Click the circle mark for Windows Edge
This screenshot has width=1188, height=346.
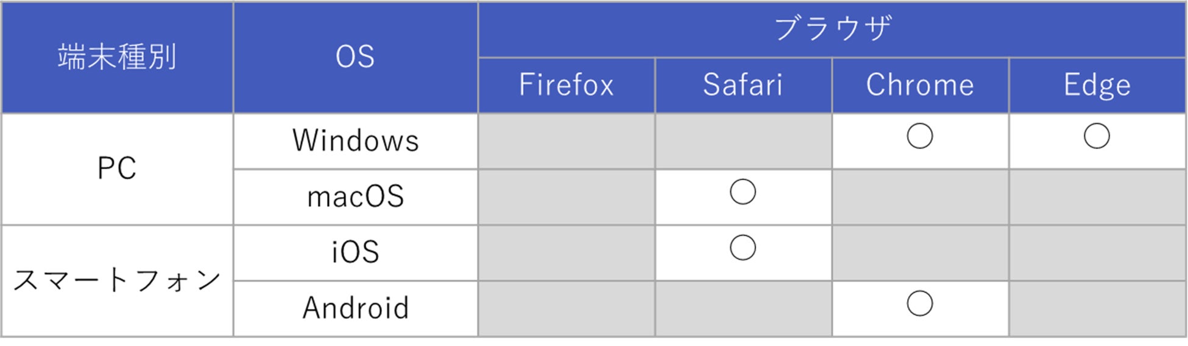[x=1096, y=136]
